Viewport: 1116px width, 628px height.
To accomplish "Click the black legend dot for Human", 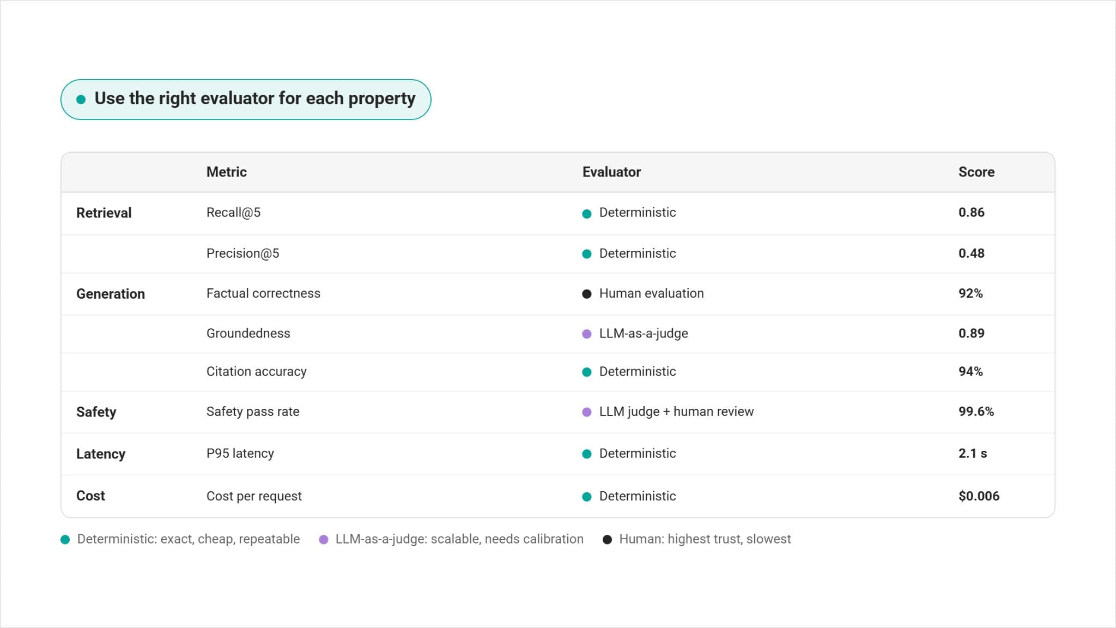I will (607, 540).
